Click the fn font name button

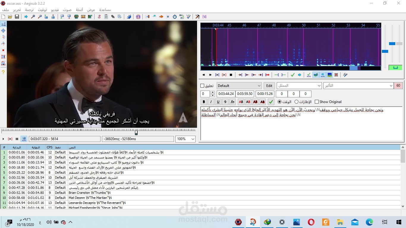coord(232,102)
